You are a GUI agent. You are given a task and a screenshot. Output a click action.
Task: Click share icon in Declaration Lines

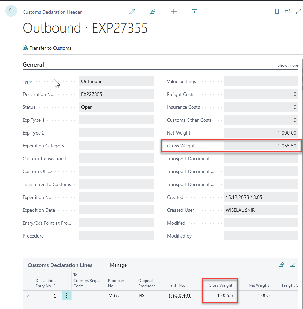[281, 265]
